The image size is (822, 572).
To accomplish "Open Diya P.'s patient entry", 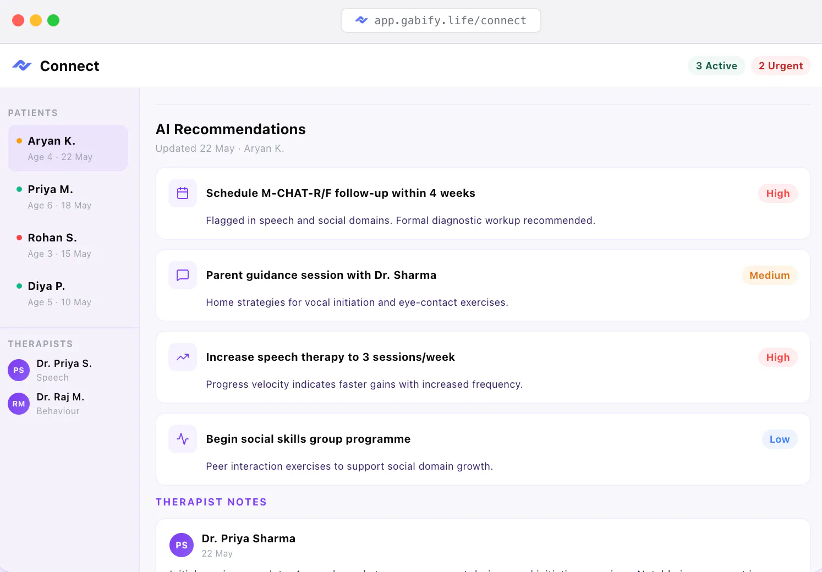I will point(68,293).
